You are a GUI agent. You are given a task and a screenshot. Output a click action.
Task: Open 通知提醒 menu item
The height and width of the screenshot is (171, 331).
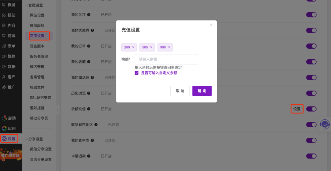point(37,108)
